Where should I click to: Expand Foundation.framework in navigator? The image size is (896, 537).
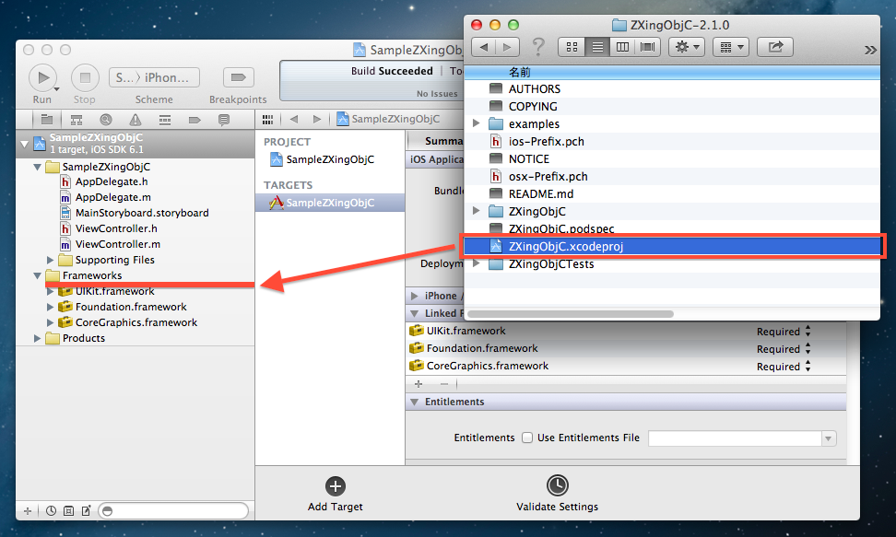click(x=51, y=307)
